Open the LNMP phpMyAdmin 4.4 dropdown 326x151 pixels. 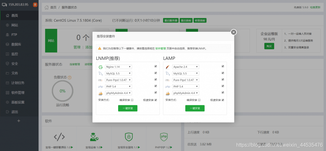(118, 93)
